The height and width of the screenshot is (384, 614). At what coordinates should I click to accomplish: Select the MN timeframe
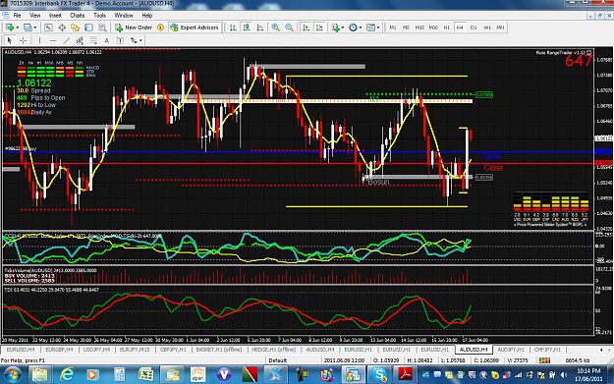500,27
